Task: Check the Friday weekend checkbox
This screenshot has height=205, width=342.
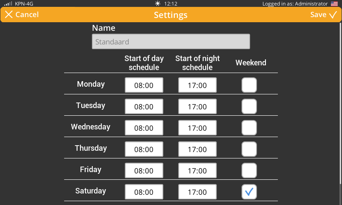Action: pyautogui.click(x=249, y=170)
